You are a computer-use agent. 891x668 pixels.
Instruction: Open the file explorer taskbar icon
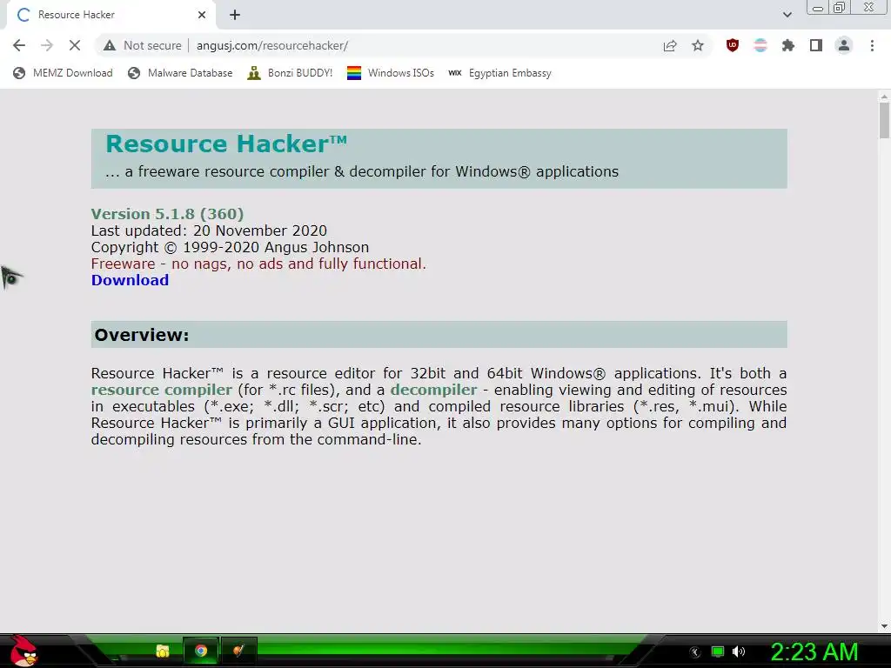[x=163, y=651]
